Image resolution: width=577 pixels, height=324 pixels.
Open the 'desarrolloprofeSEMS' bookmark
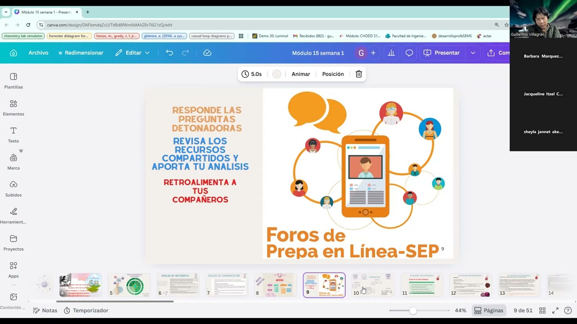[x=452, y=36]
